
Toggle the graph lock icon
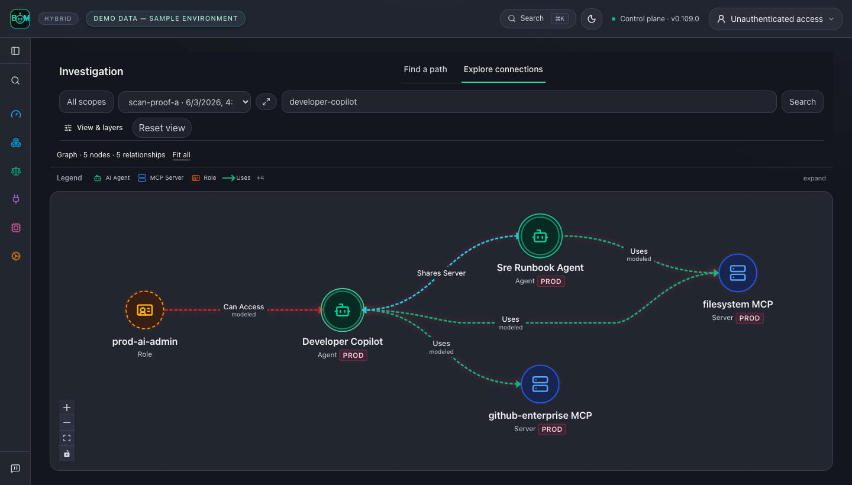(x=67, y=454)
